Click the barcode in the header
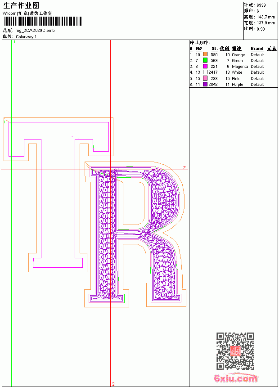This screenshot has height=387, width=279. coord(42,21)
